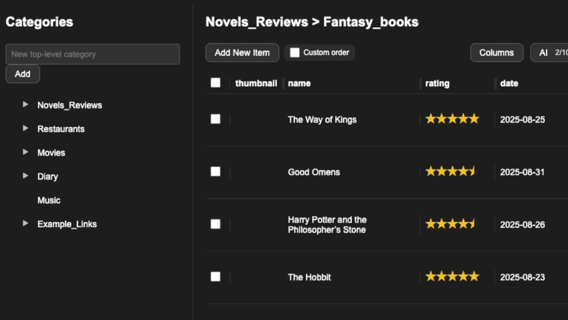Select the checkbox for The Way of Kings

pyautogui.click(x=215, y=119)
